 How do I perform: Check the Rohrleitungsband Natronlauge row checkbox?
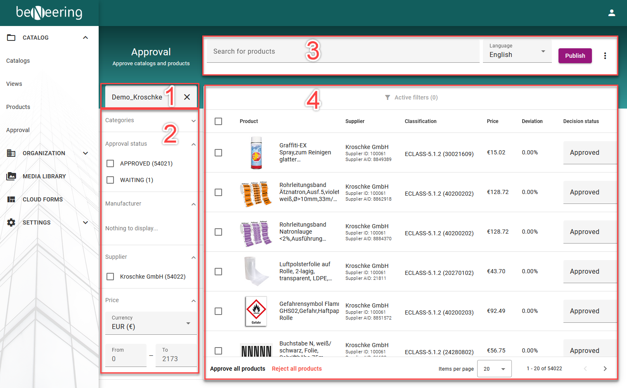[218, 232]
